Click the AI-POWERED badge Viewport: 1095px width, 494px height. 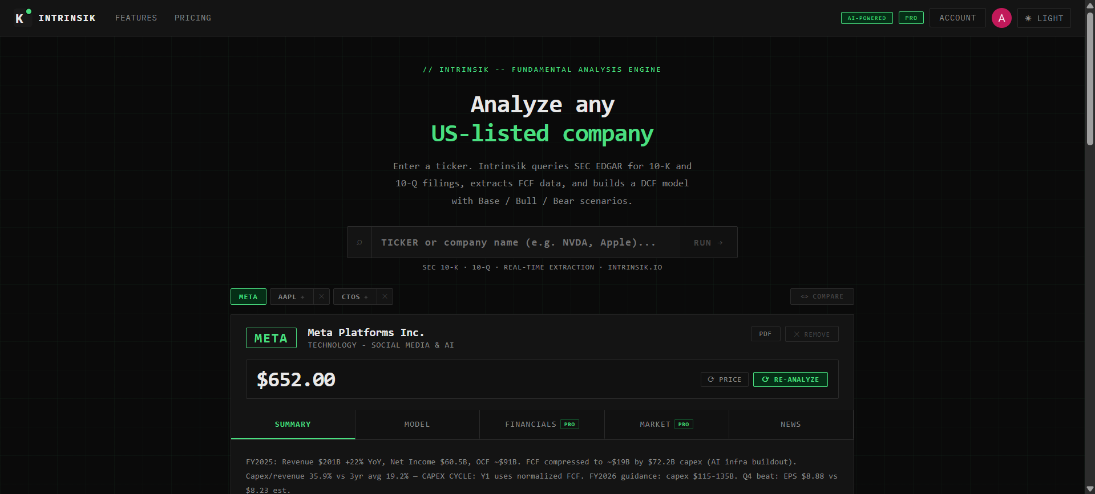867,18
